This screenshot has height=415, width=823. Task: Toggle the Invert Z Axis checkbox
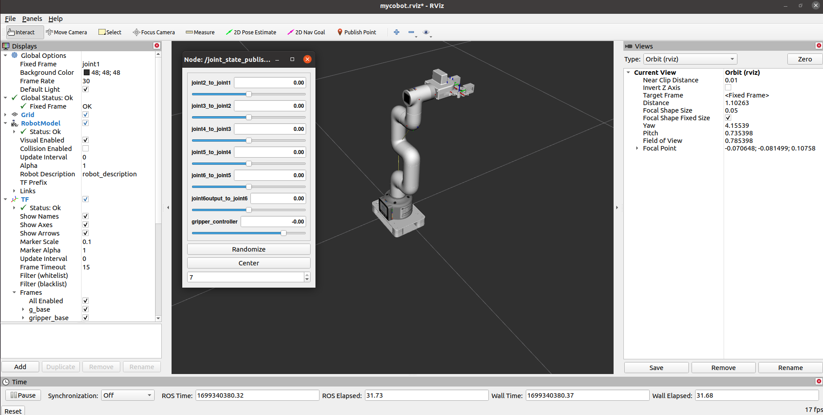728,88
